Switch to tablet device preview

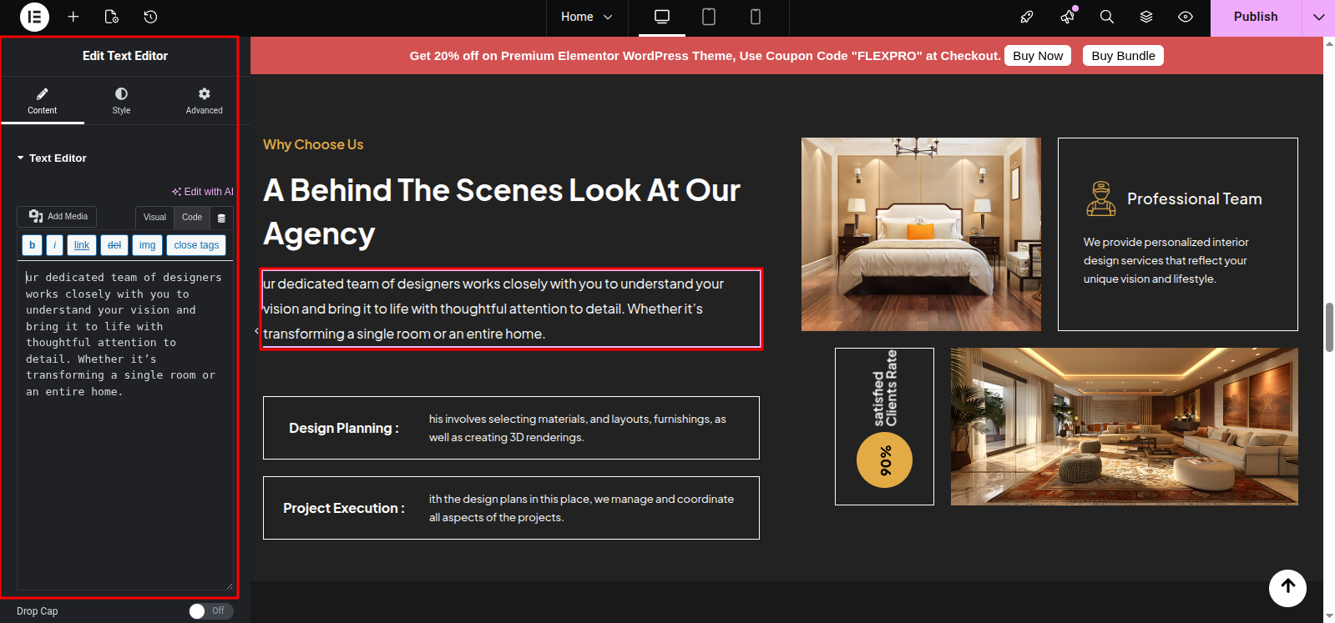coord(709,17)
